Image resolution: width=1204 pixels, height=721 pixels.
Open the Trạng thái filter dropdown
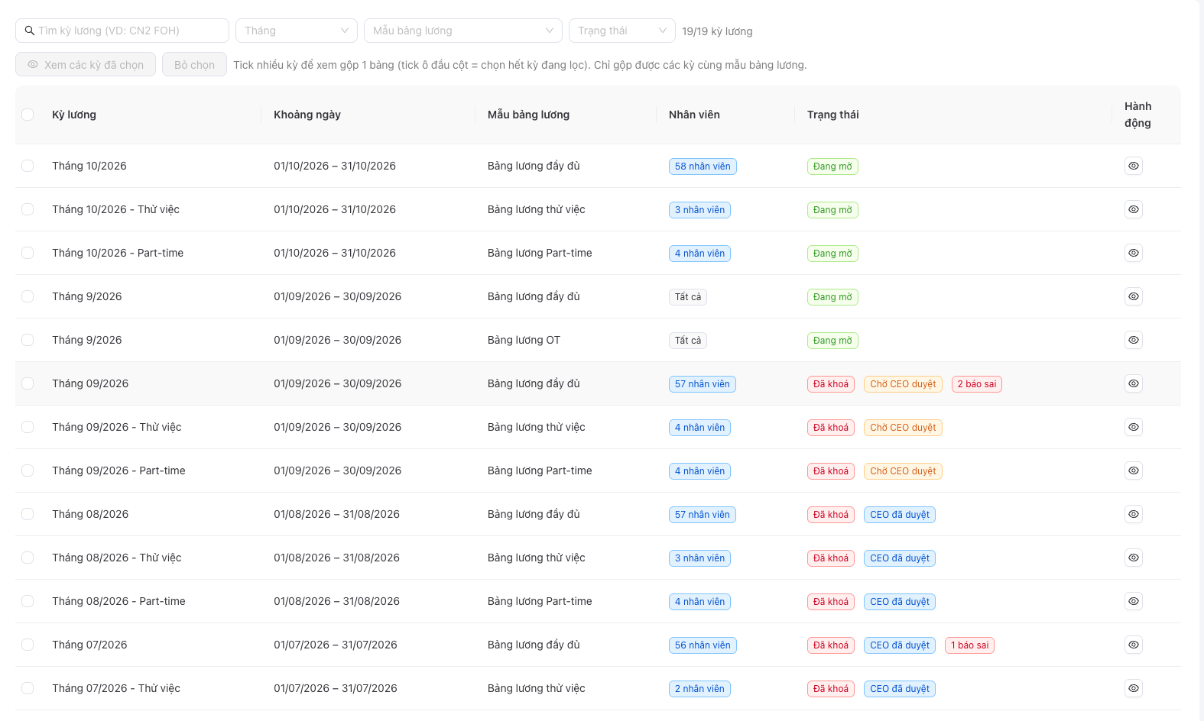pyautogui.click(x=622, y=31)
